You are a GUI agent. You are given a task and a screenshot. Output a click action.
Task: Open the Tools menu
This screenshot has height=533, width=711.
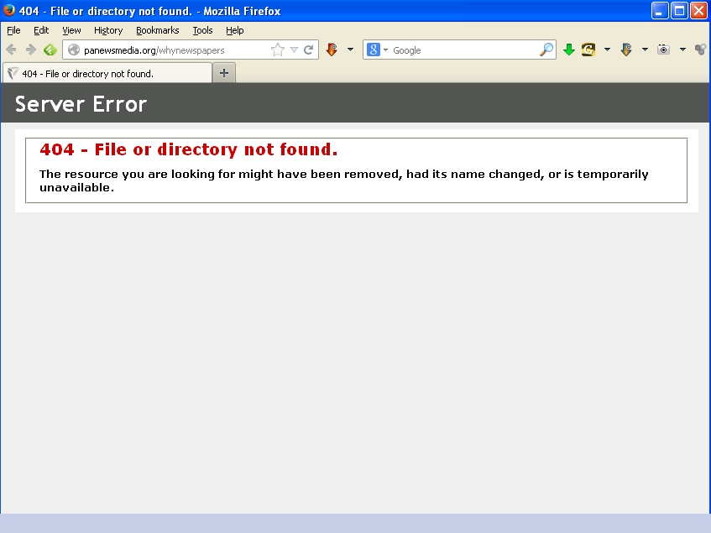pos(202,30)
